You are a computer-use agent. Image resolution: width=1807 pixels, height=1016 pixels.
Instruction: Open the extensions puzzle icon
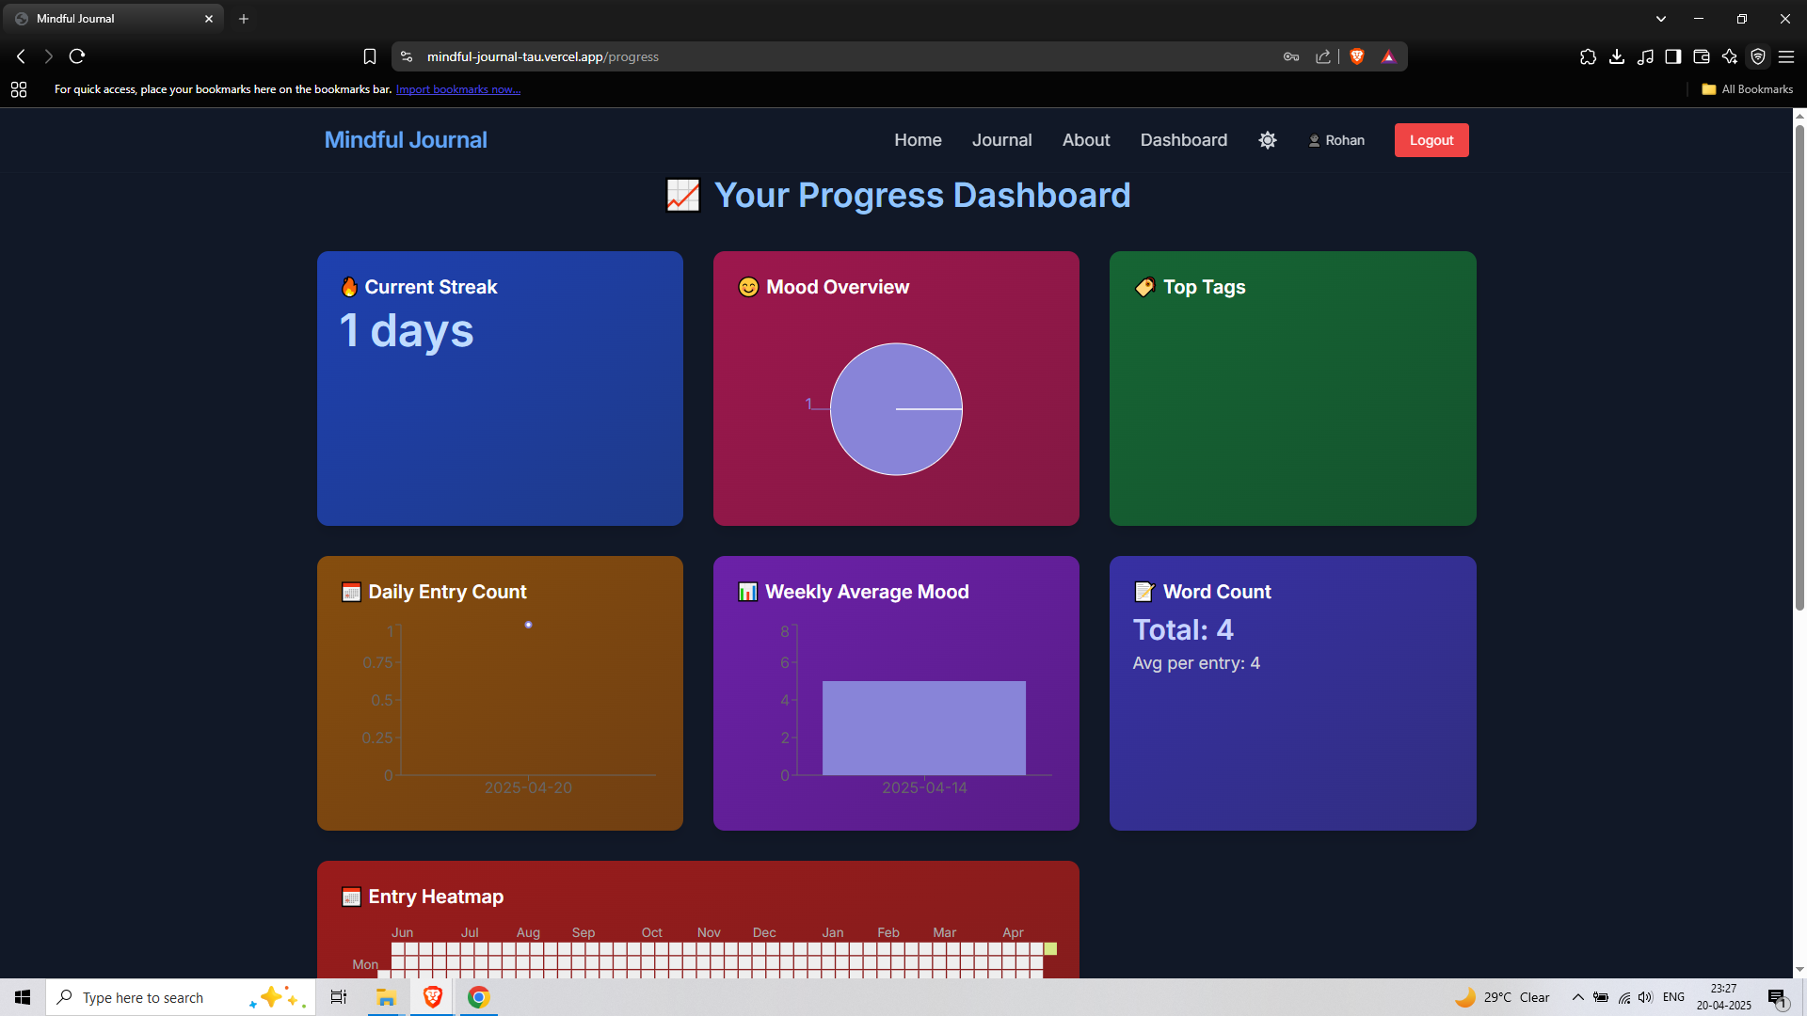pos(1588,56)
